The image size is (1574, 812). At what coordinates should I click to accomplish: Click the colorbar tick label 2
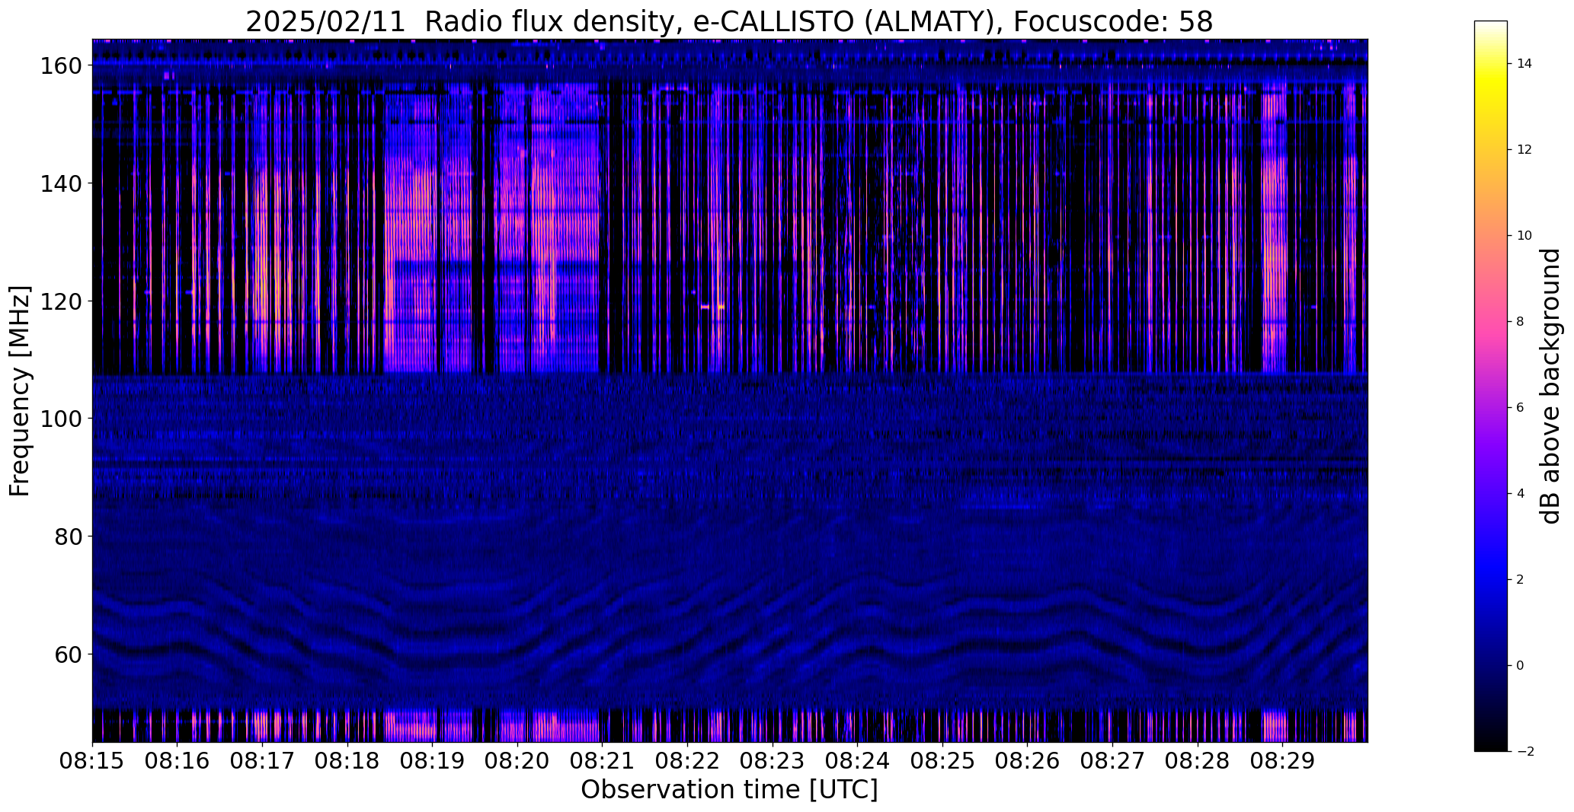click(1521, 580)
